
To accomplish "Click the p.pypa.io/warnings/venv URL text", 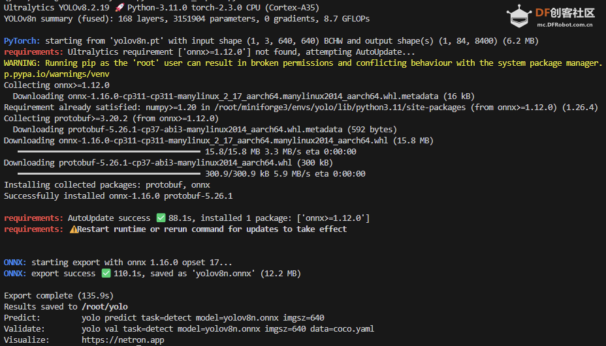I will tap(56, 74).
